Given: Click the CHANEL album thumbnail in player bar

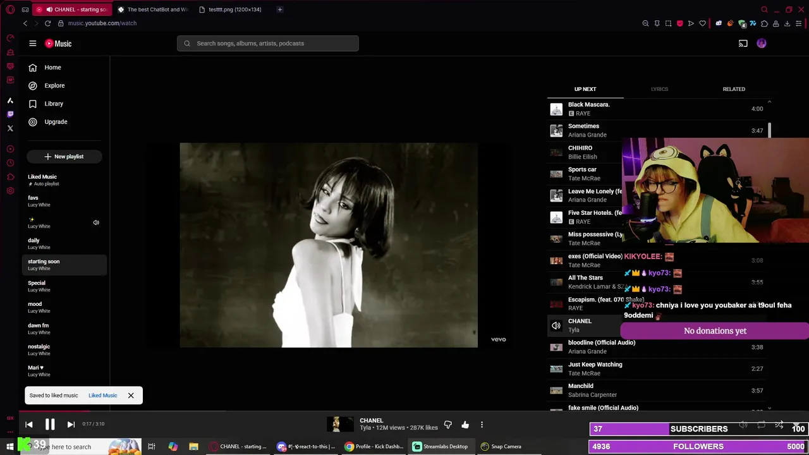Looking at the screenshot, I should tap(340, 425).
